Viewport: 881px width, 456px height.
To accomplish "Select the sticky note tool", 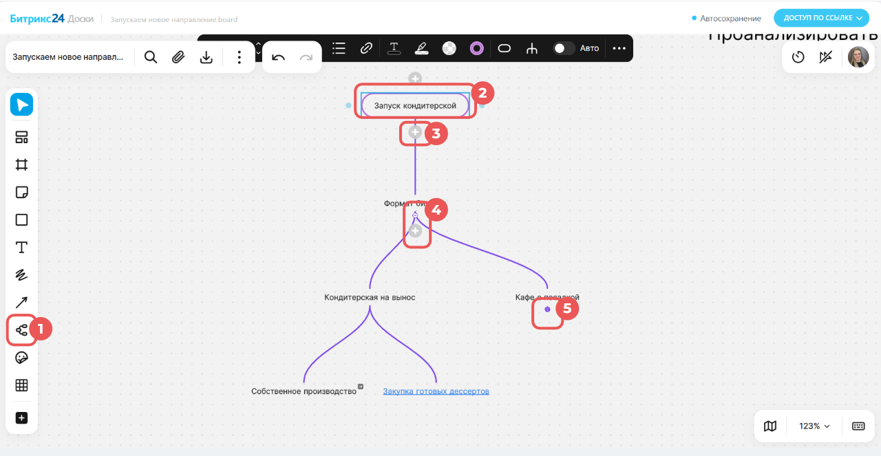I will point(21,192).
